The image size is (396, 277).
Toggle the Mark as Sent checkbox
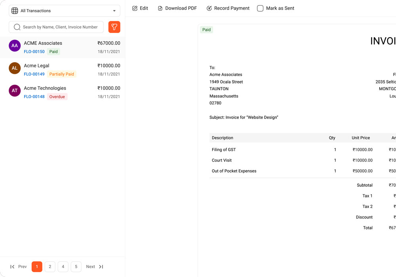coord(260,8)
